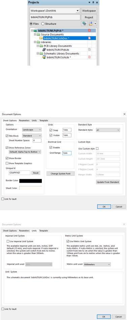The width and height of the screenshot is (127, 320).
Task: Close the Document Options dialog showing Units settings
Action: [x=124, y=224]
